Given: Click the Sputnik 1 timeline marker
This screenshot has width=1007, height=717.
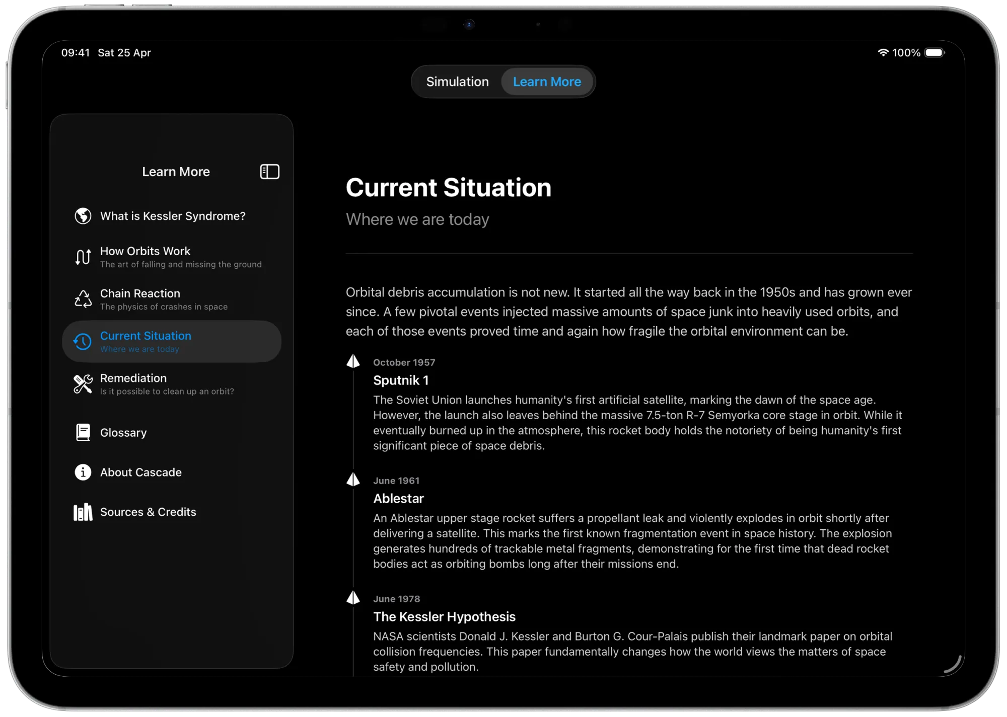Looking at the screenshot, I should [353, 361].
